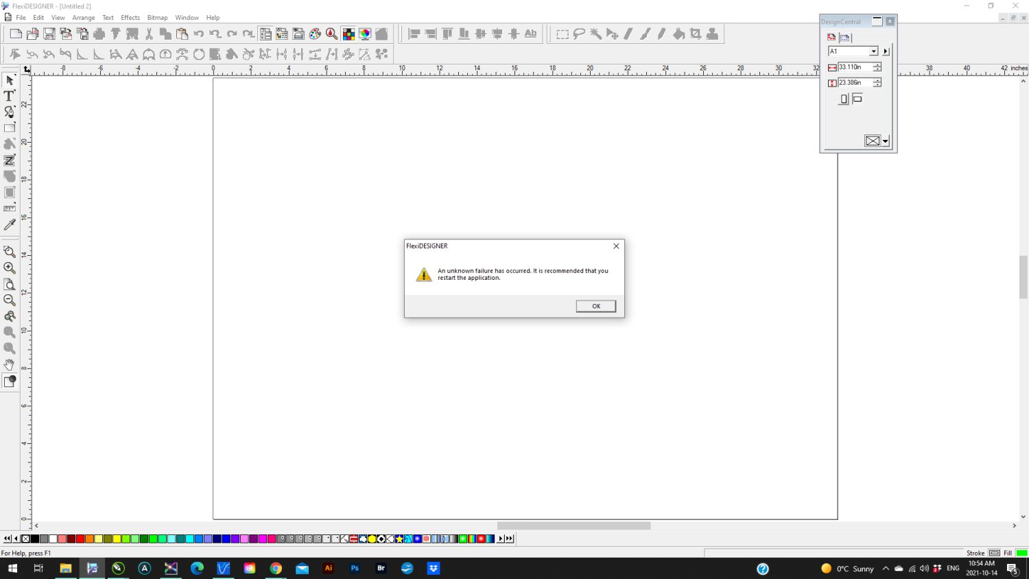Open the Effects menu
This screenshot has width=1029, height=579.
click(130, 18)
